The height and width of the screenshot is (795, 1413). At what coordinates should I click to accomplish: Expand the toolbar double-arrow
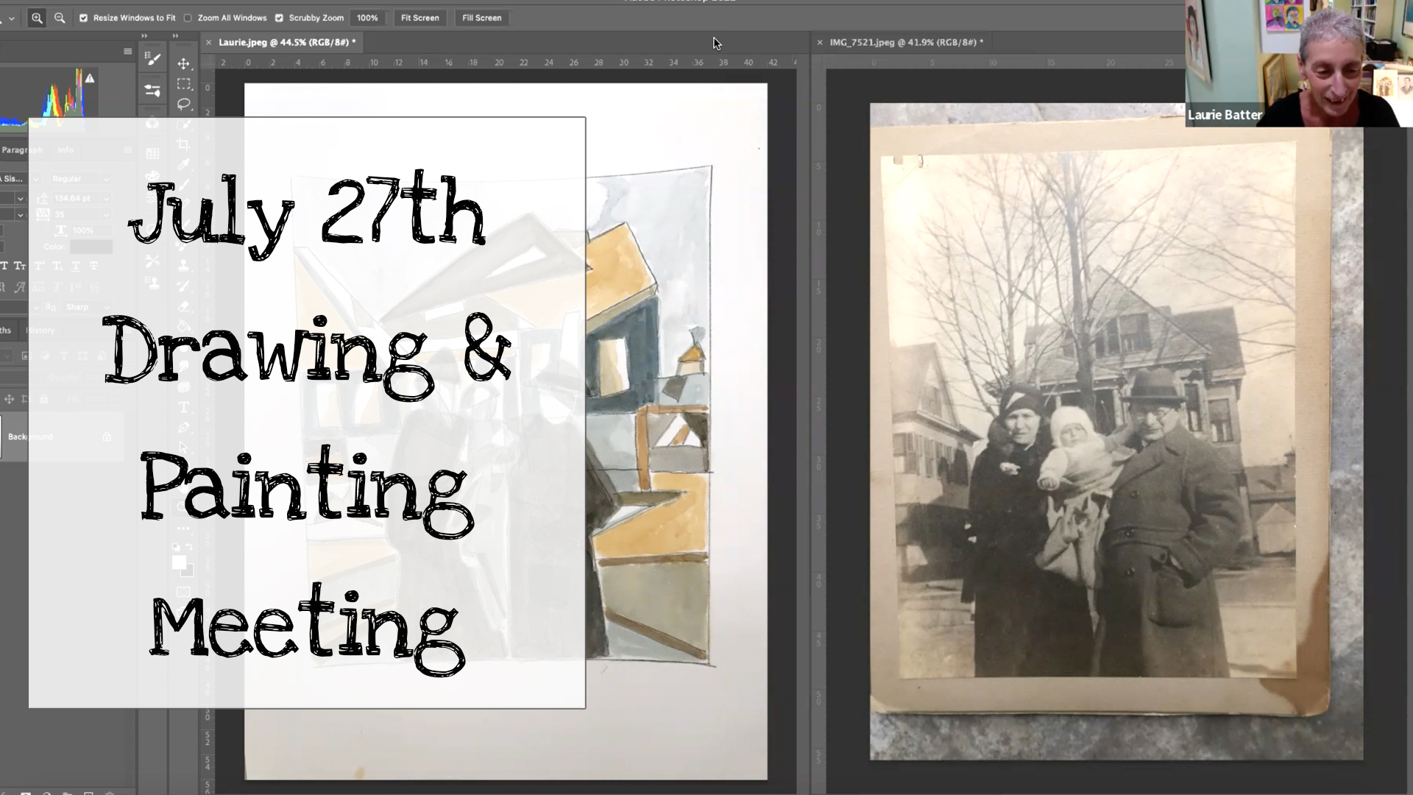pos(175,35)
